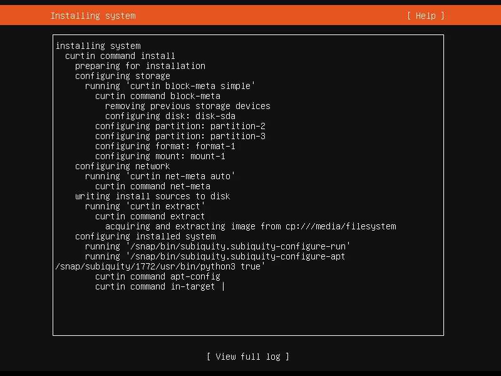
Task: Click the 'curtin net-meta auto' running line
Action: point(160,176)
